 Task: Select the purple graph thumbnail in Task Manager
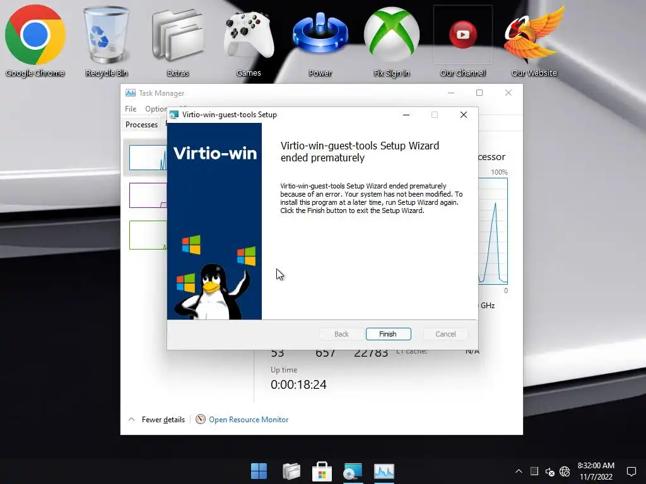148,195
